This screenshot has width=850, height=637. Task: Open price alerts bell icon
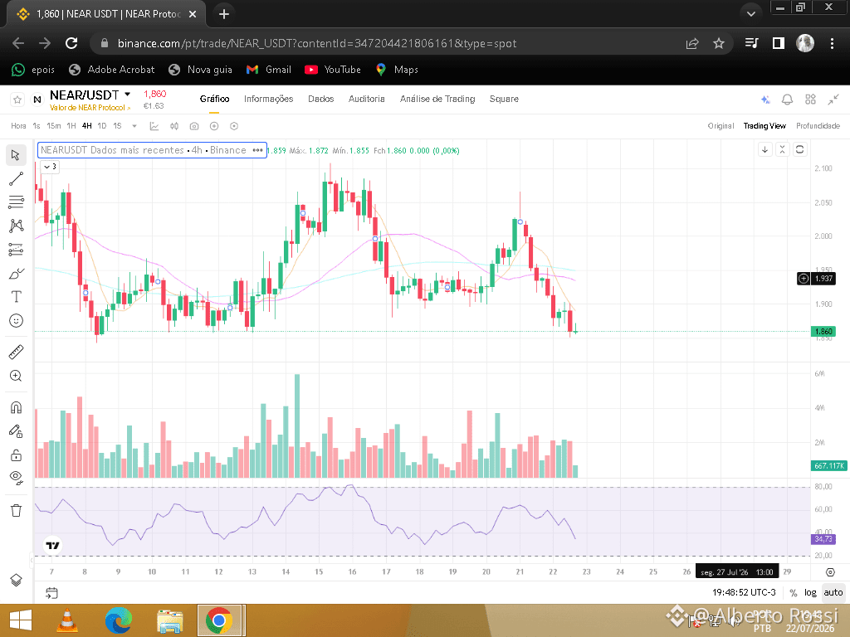[787, 100]
